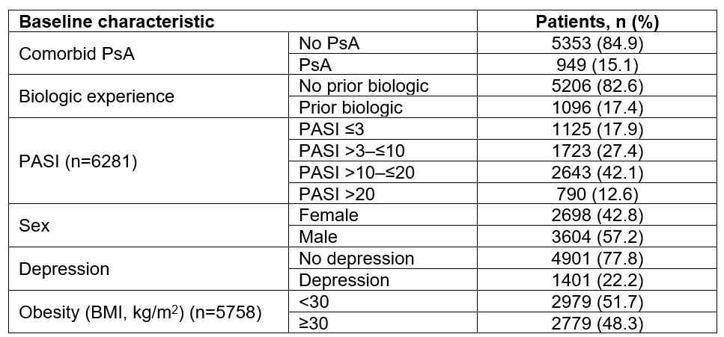Select the value 1096 (17.4)
This screenshot has height=337, width=724.
(x=597, y=108)
